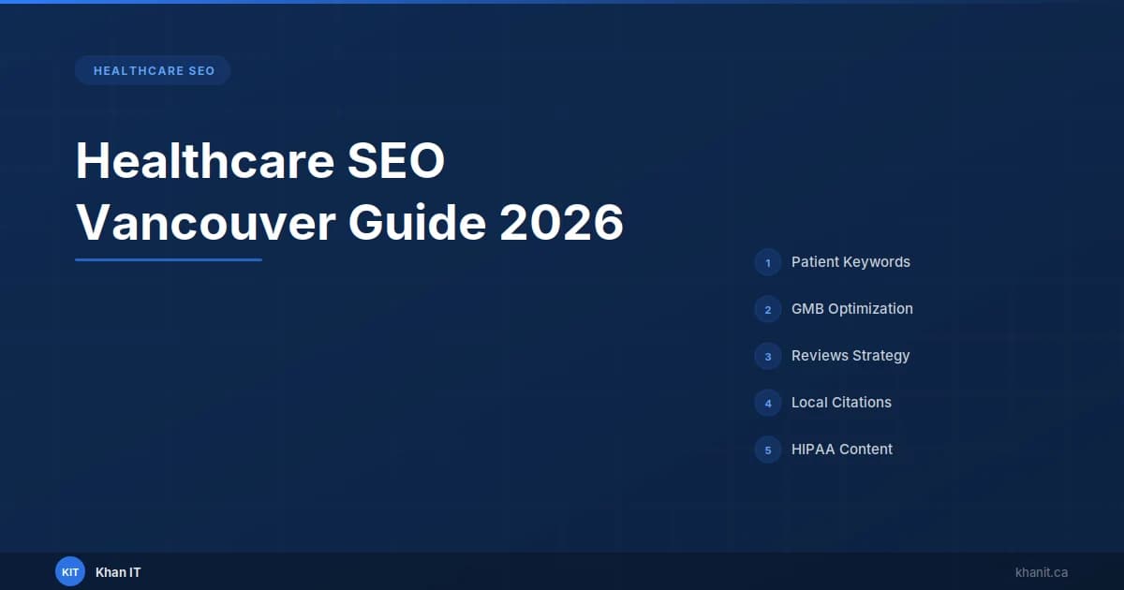Click the number 3 circle icon

(768, 356)
